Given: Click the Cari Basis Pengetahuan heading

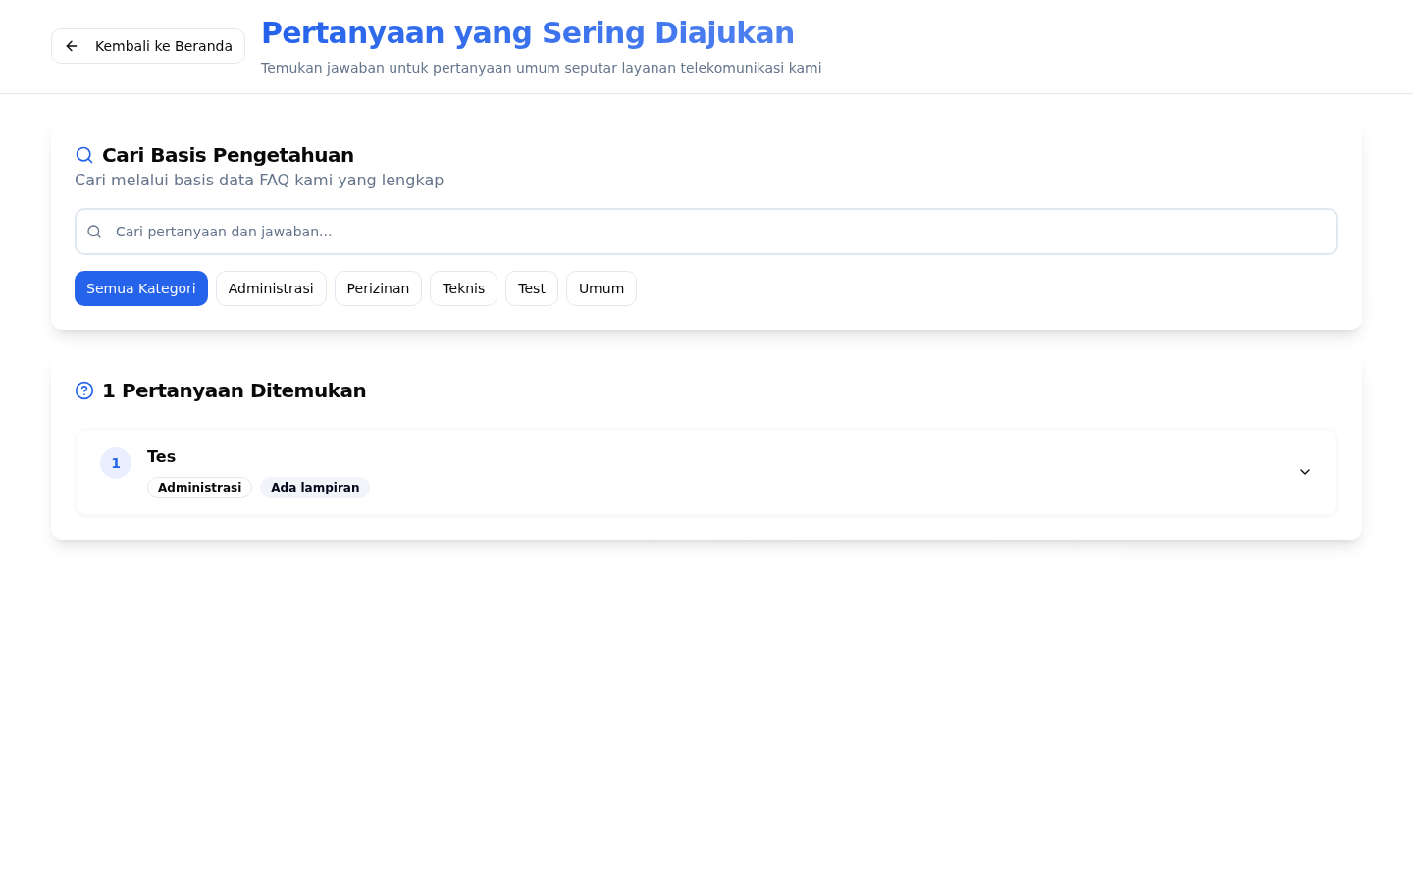Looking at the screenshot, I should tap(228, 155).
